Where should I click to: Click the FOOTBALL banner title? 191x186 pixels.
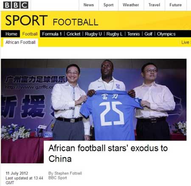click(x=76, y=22)
